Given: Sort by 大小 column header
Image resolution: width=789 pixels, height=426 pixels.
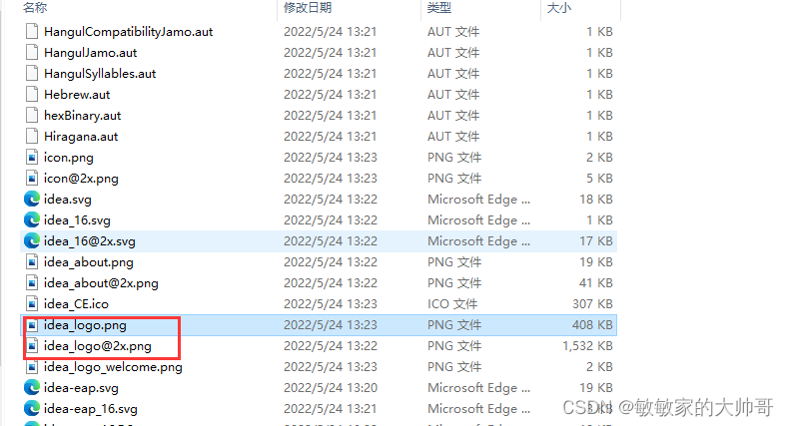Looking at the screenshot, I should (x=559, y=8).
